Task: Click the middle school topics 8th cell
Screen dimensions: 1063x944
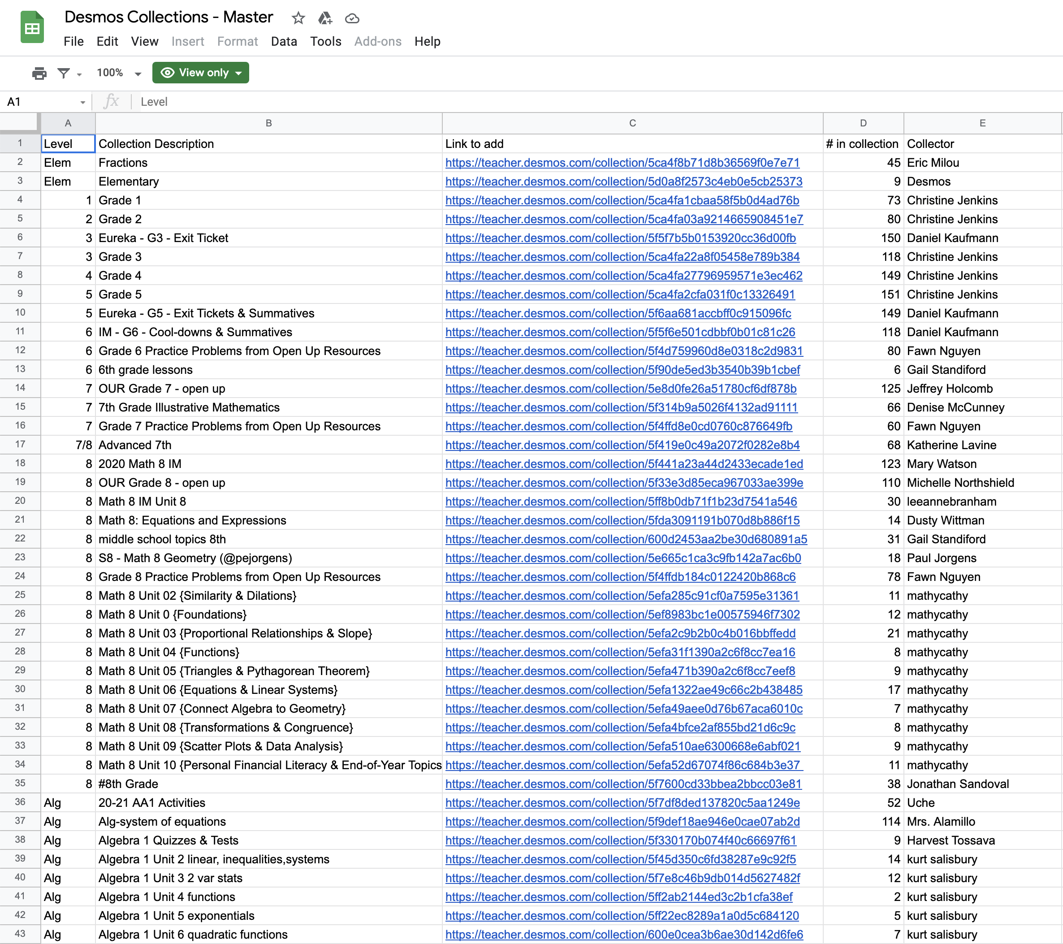Action: point(269,539)
